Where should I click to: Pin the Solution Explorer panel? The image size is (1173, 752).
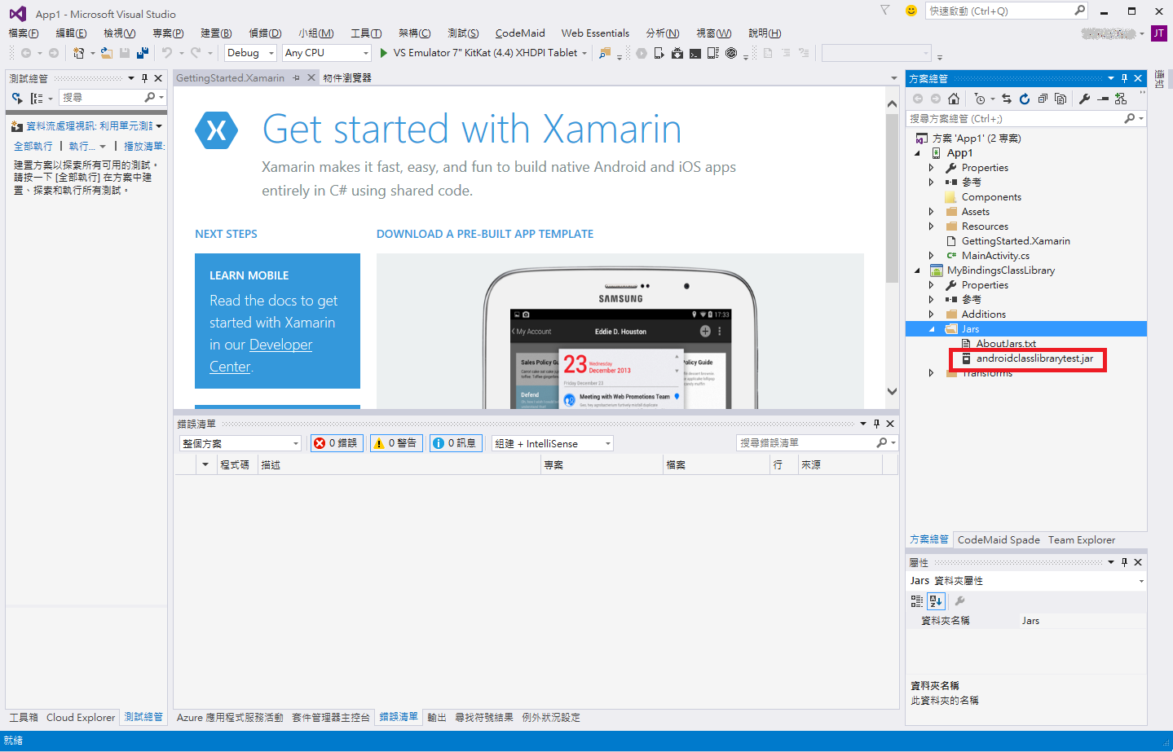pos(1124,78)
